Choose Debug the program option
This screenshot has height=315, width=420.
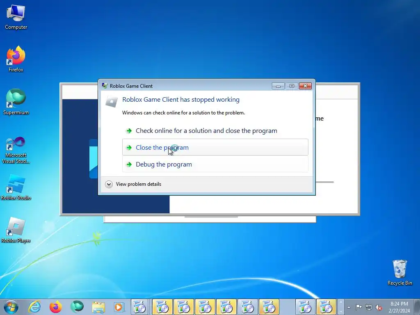(215, 164)
